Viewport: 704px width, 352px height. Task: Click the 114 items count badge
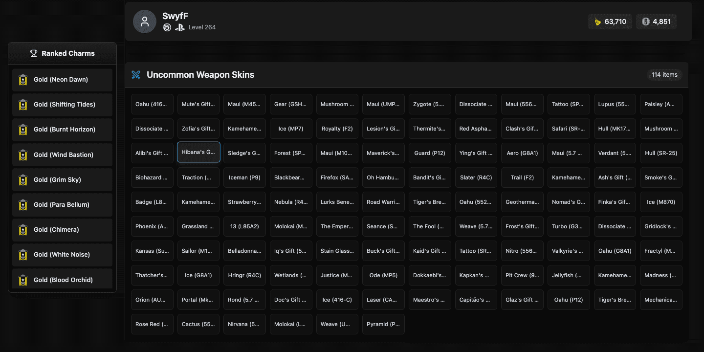pyautogui.click(x=664, y=75)
